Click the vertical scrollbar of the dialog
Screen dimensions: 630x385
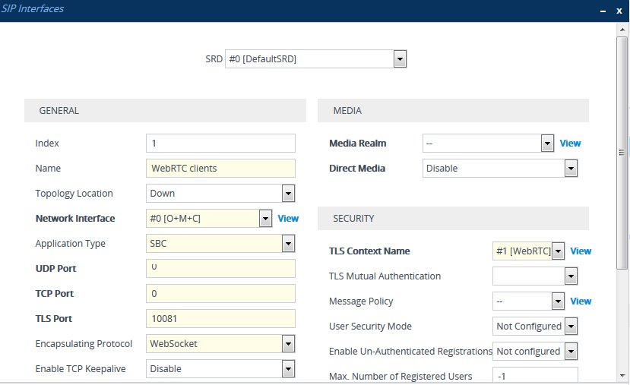(622, 152)
